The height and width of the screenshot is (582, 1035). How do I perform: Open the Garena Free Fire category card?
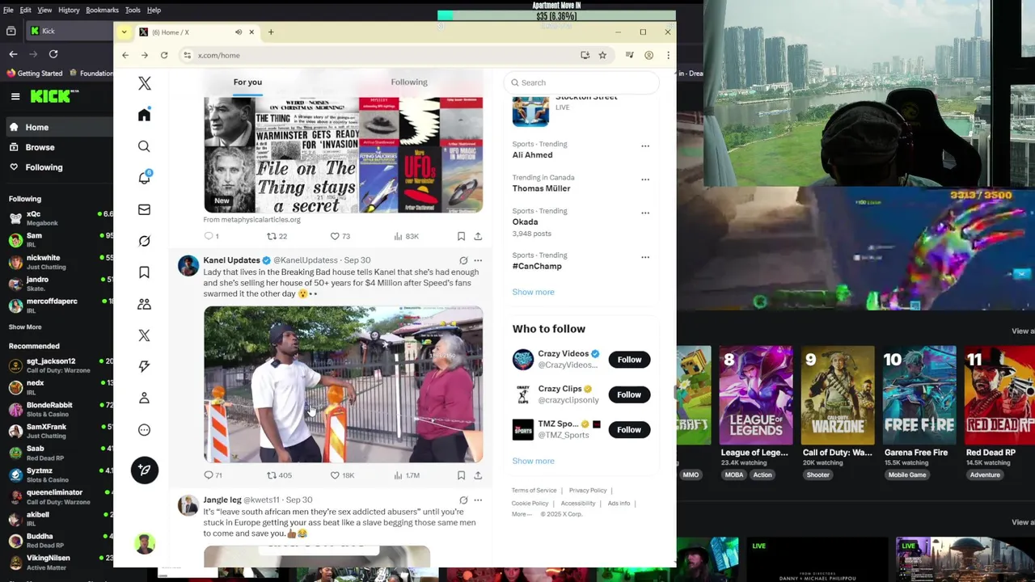919,396
